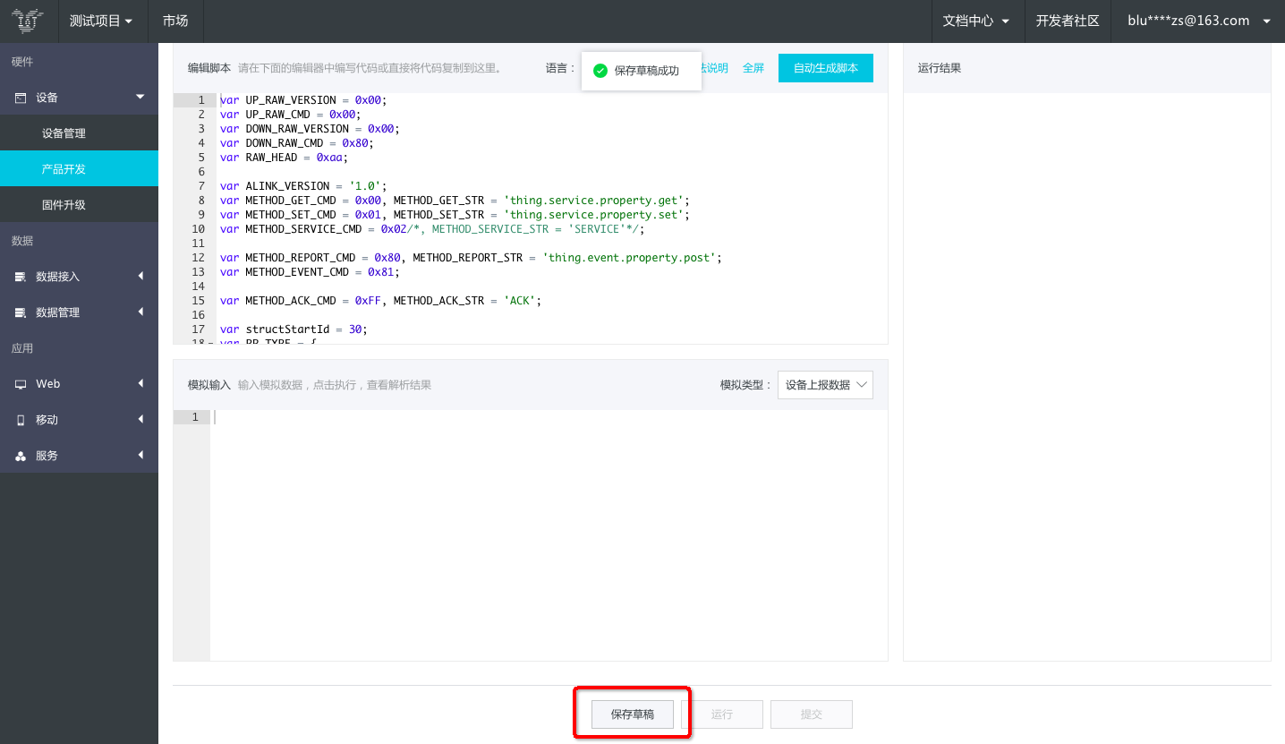Click the UP_RAW_CMD code line
The image size is (1285, 744).
click(x=290, y=115)
